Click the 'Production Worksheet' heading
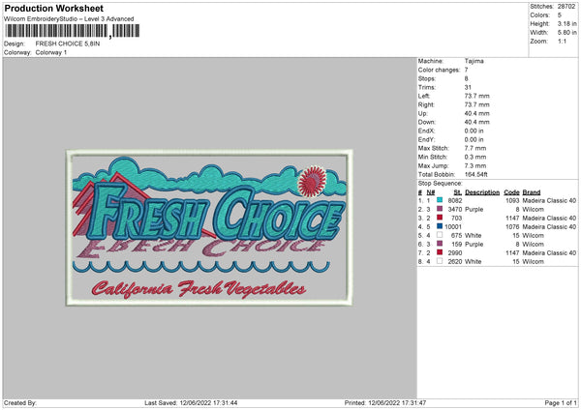The width and height of the screenshot is (581, 410). click(x=53, y=8)
